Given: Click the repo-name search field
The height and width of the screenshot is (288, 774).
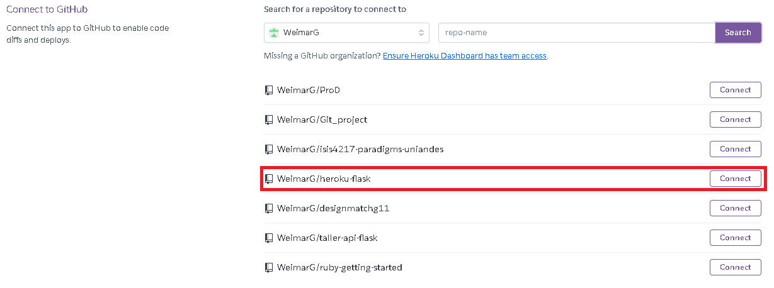Looking at the screenshot, I should pyautogui.click(x=576, y=33).
